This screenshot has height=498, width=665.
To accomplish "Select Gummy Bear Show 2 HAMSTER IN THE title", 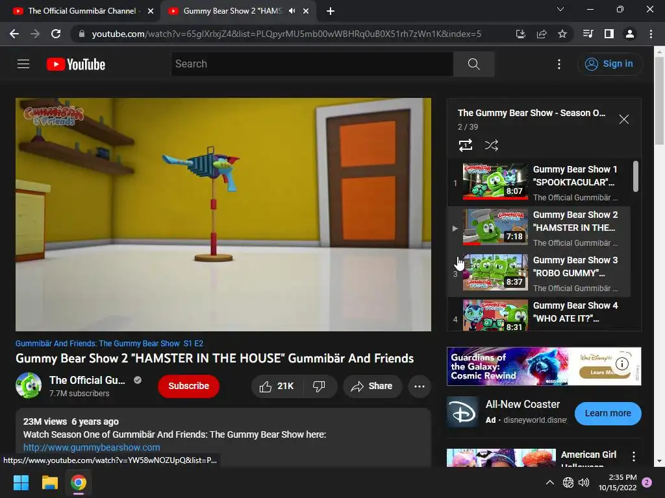I will 575,221.
